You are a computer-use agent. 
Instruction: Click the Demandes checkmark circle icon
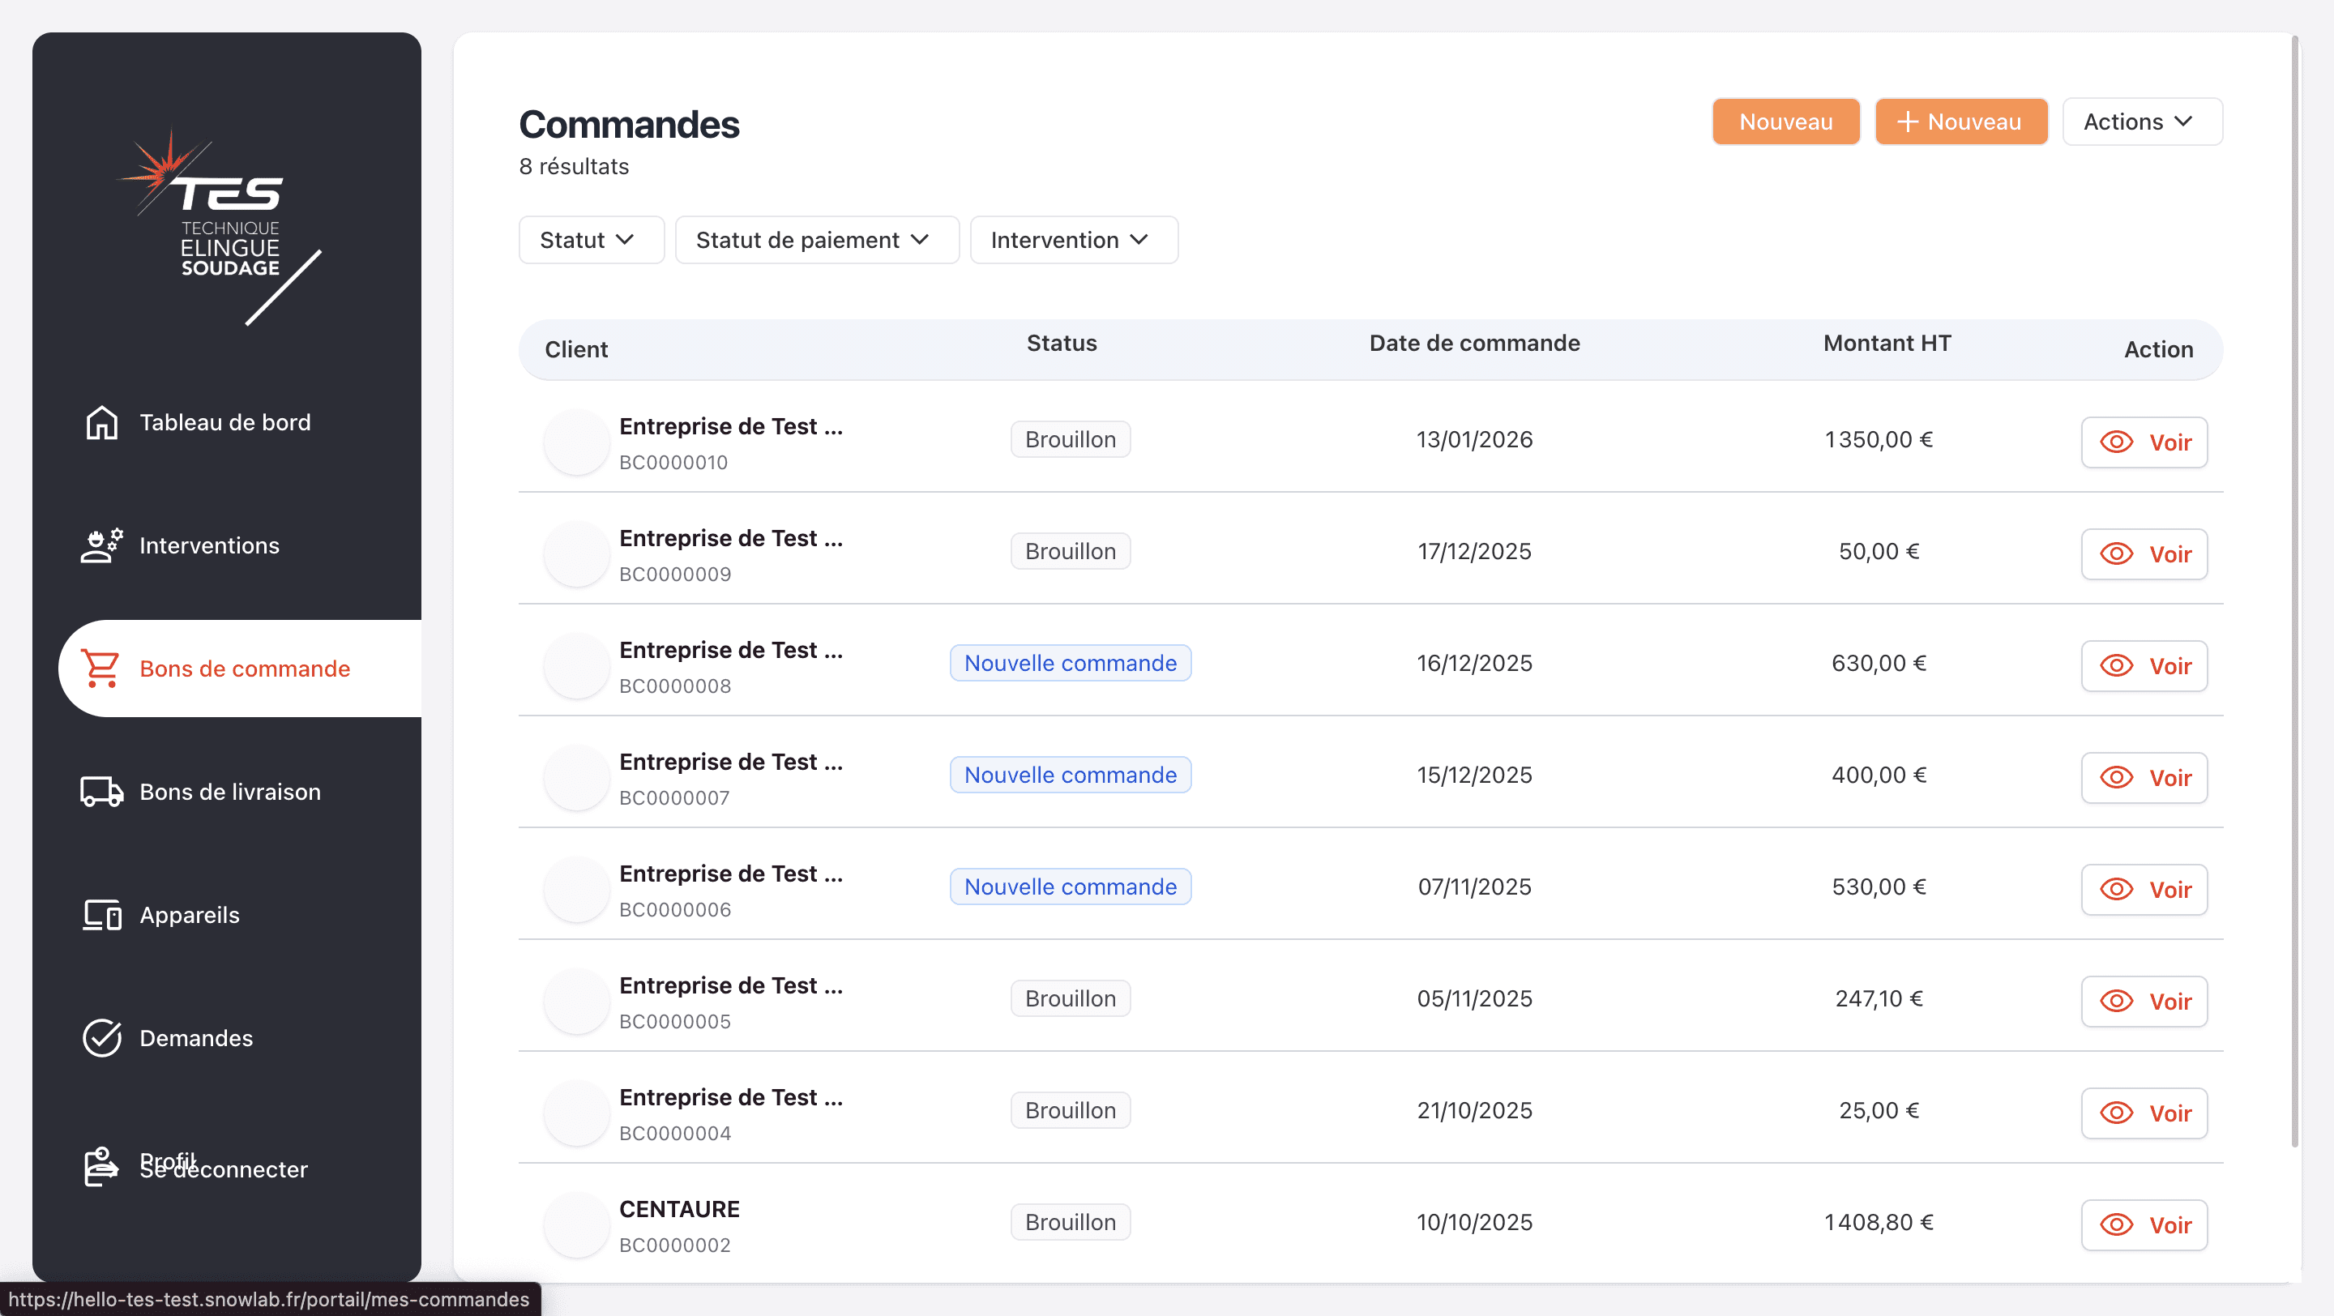point(101,1038)
